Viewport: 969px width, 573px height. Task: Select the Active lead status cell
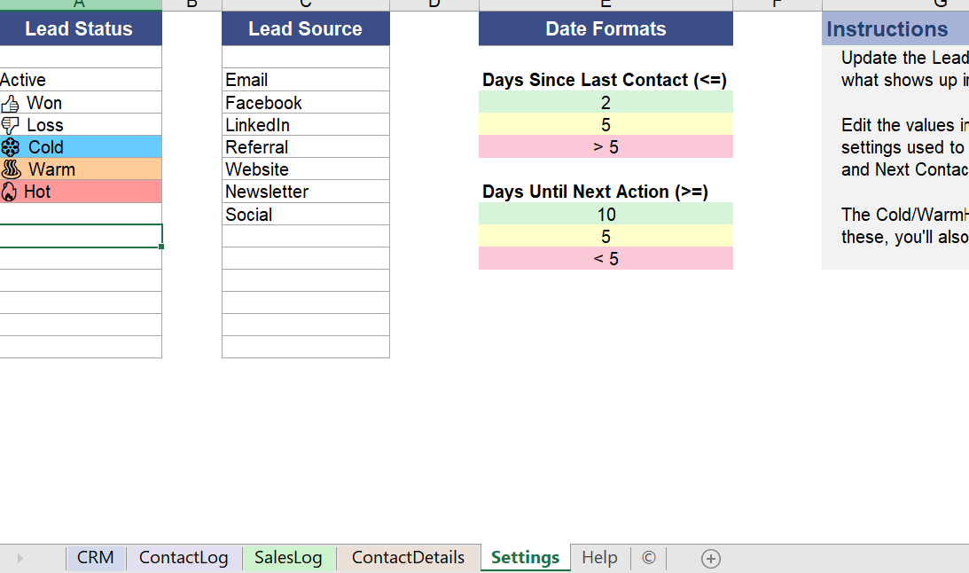click(81, 81)
